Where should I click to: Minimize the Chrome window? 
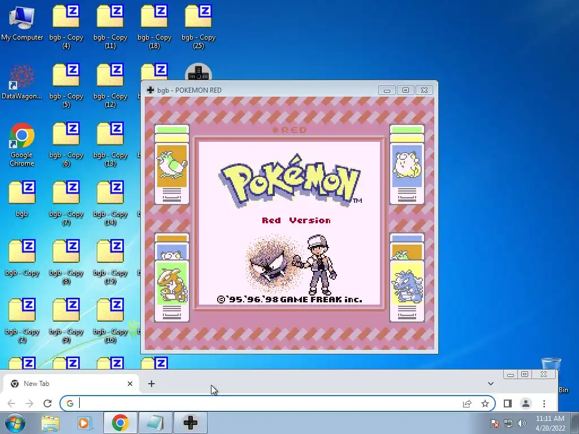point(511,375)
